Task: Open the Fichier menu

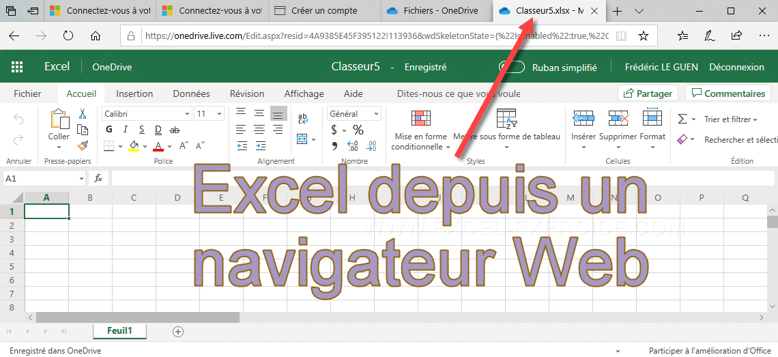Action: click(27, 94)
